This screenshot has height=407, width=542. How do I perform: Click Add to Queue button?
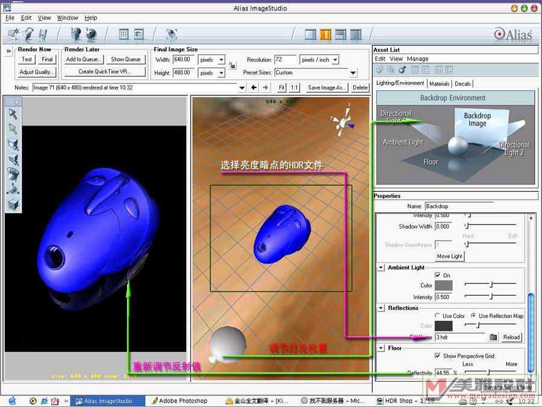[84, 60]
